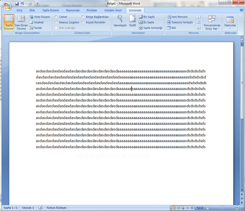Select Sayfa Düzeni document view button
The image size is (245, 211).
coord(9,22)
